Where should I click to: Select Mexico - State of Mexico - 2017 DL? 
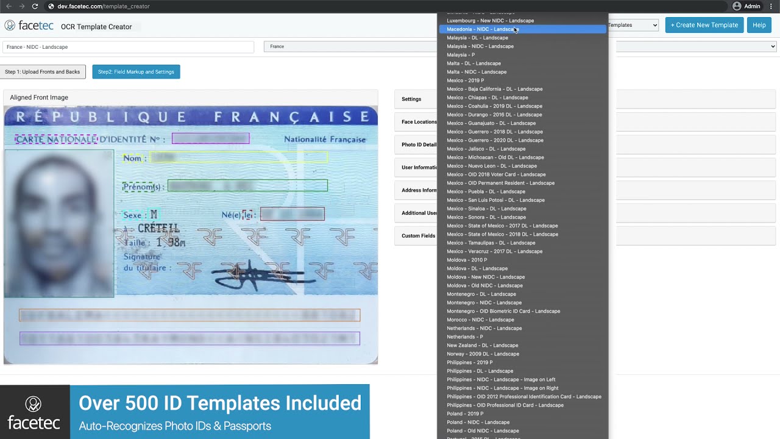click(523, 226)
